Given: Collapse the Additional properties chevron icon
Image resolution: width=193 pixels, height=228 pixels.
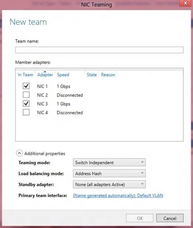Looking at the screenshot, I should 19,153.
